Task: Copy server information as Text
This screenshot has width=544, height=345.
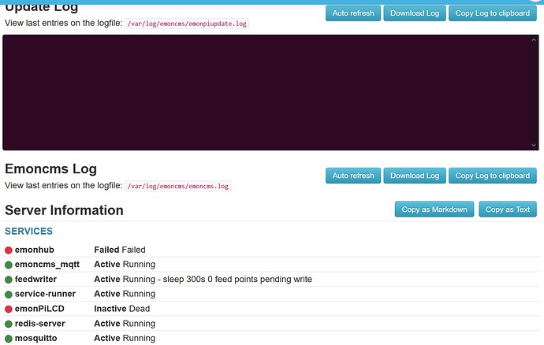Action: click(508, 209)
